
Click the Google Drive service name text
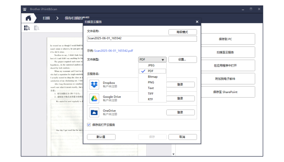point(112,97)
